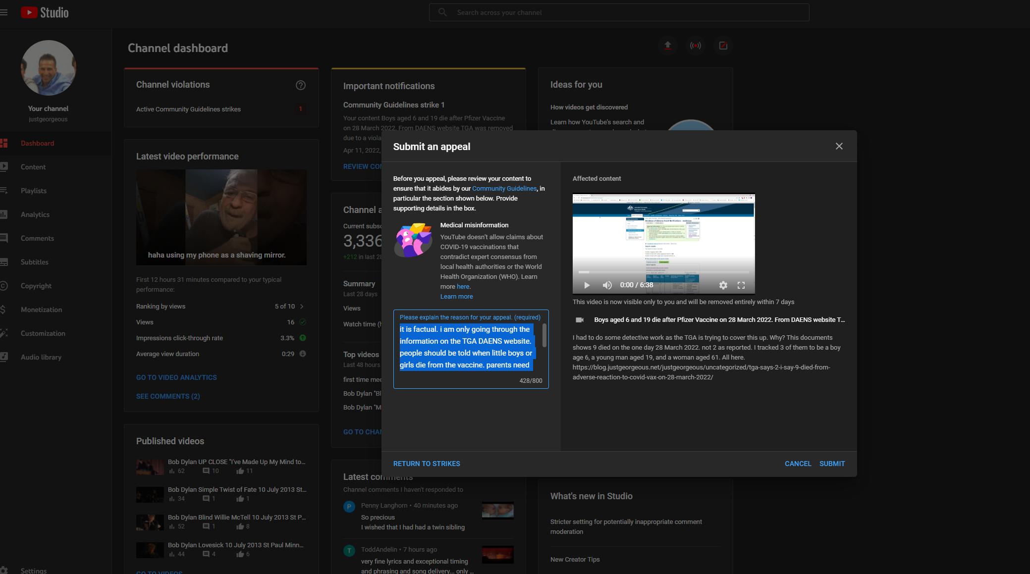Enter fullscreen on affected video
This screenshot has width=1030, height=574.
coord(741,285)
